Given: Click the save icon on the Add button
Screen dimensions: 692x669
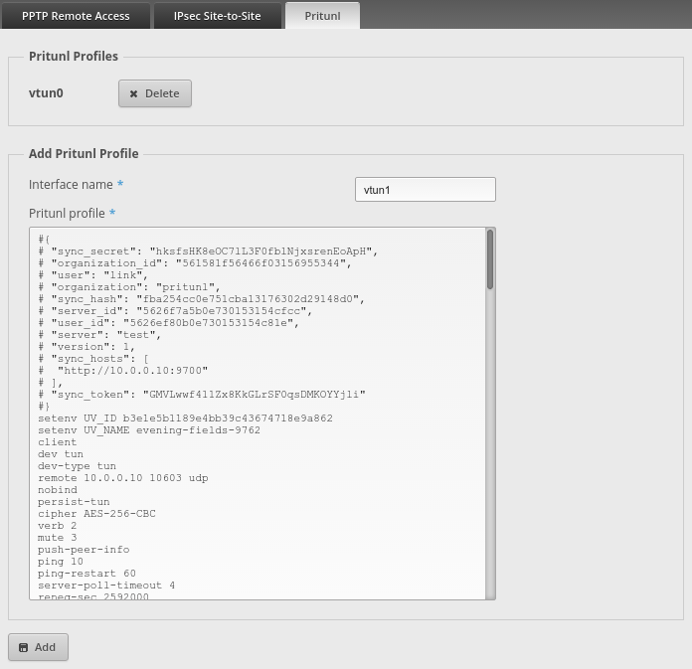Looking at the screenshot, I should point(24,647).
